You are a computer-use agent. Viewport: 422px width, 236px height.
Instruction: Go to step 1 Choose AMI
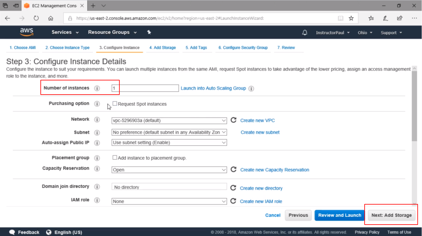pos(23,48)
